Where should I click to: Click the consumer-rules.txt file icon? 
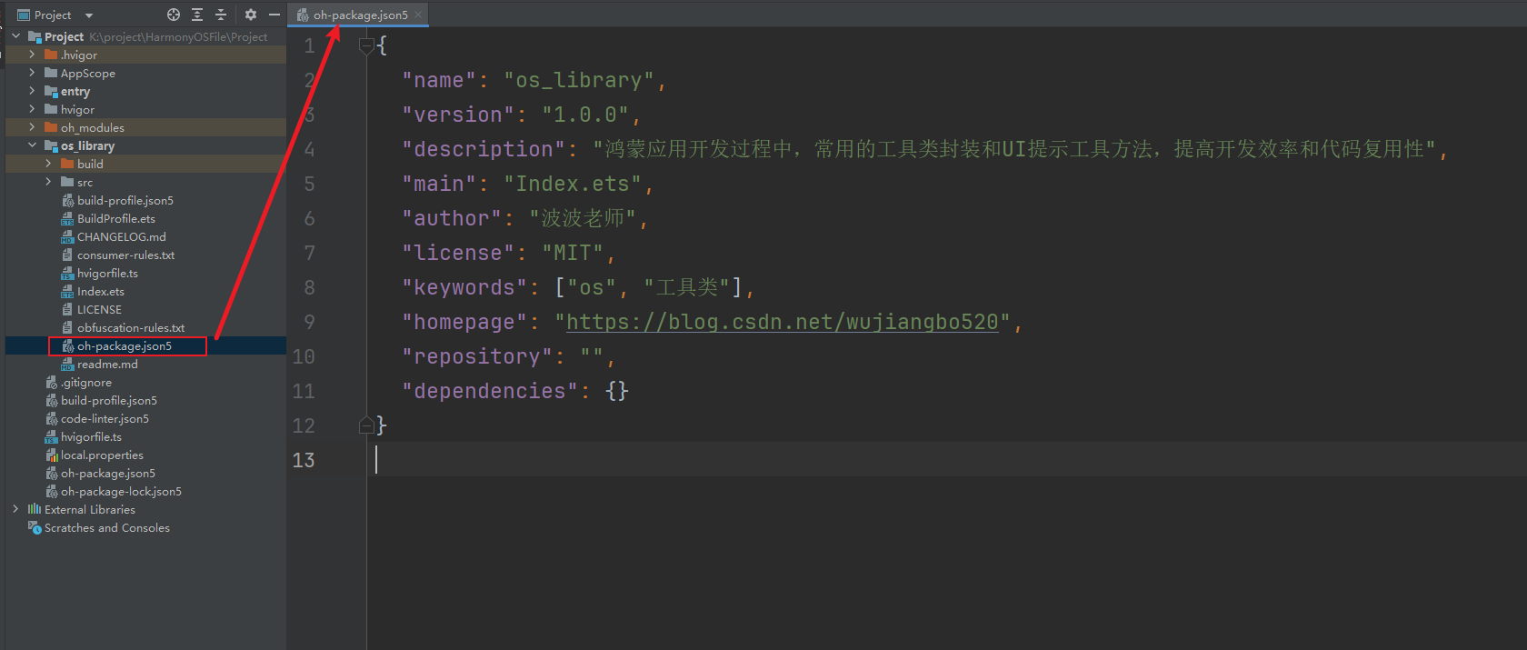[67, 255]
